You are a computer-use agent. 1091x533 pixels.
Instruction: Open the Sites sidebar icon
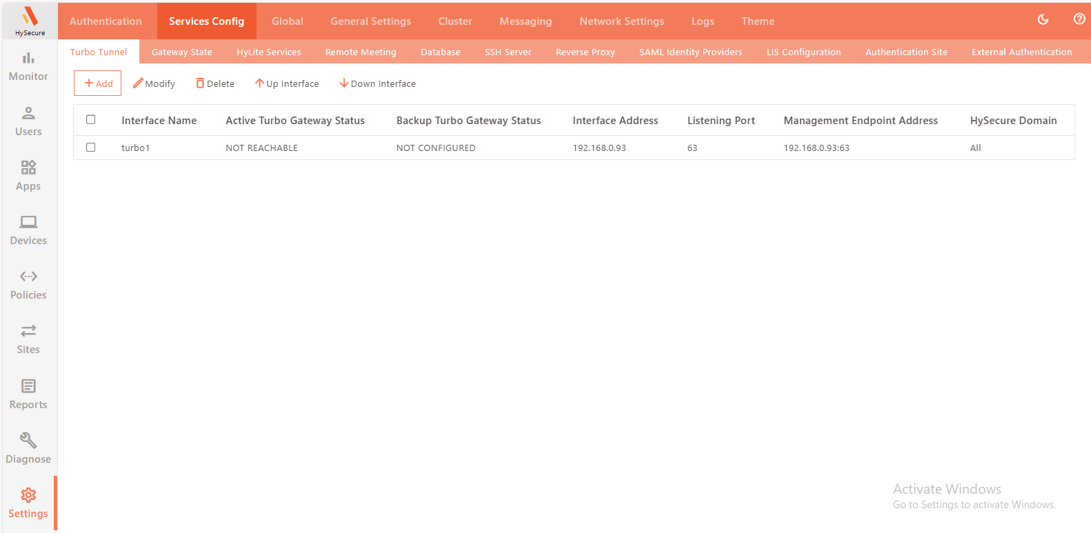click(x=28, y=339)
